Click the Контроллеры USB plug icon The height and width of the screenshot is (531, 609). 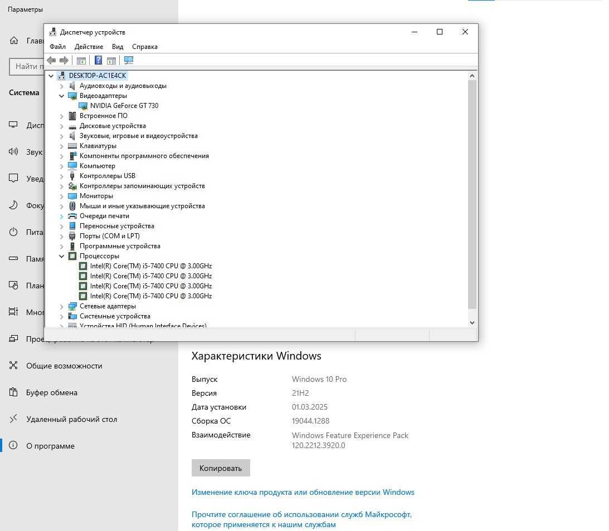click(x=72, y=176)
